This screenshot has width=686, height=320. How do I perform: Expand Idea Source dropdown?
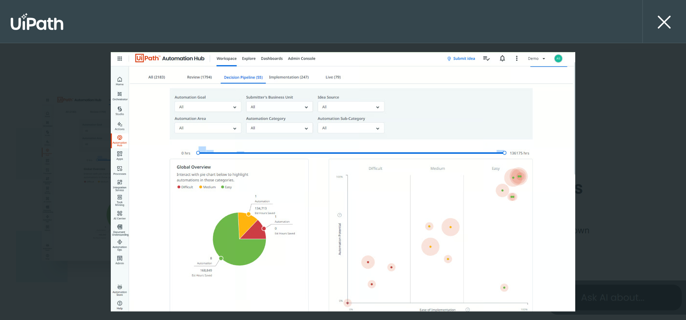pos(351,107)
